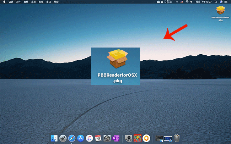Open the 文件 (File) menu
Image resolution: width=231 pixels, height=144 pixels.
pyautogui.click(x=18, y=2)
